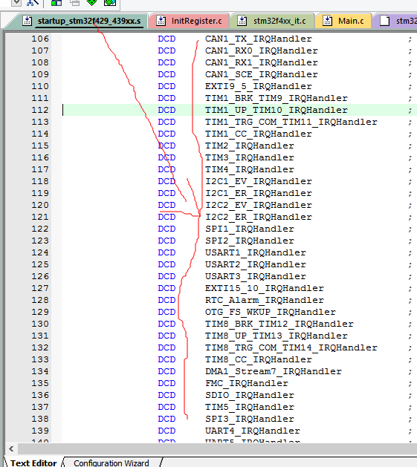Screen dimensions: 417x467
Task: Click SPI1_IRQHandler text
Action: click(x=249, y=229)
